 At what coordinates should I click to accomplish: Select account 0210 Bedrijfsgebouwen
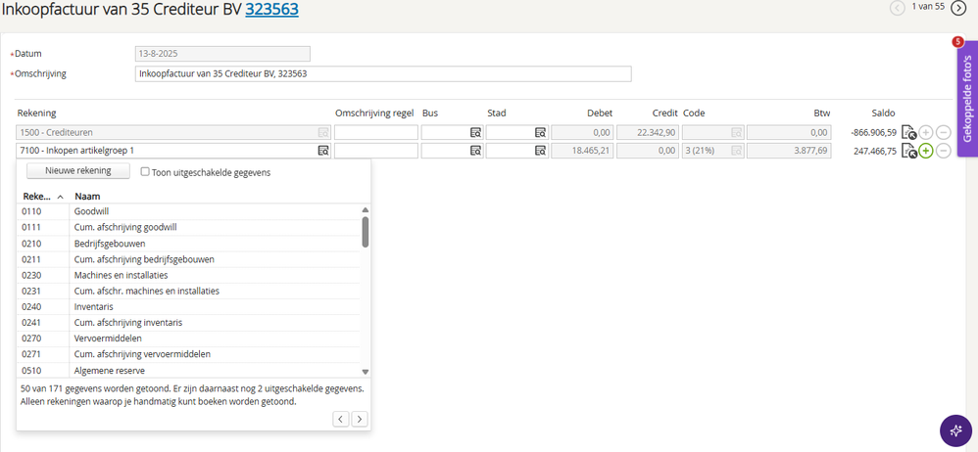click(x=188, y=244)
